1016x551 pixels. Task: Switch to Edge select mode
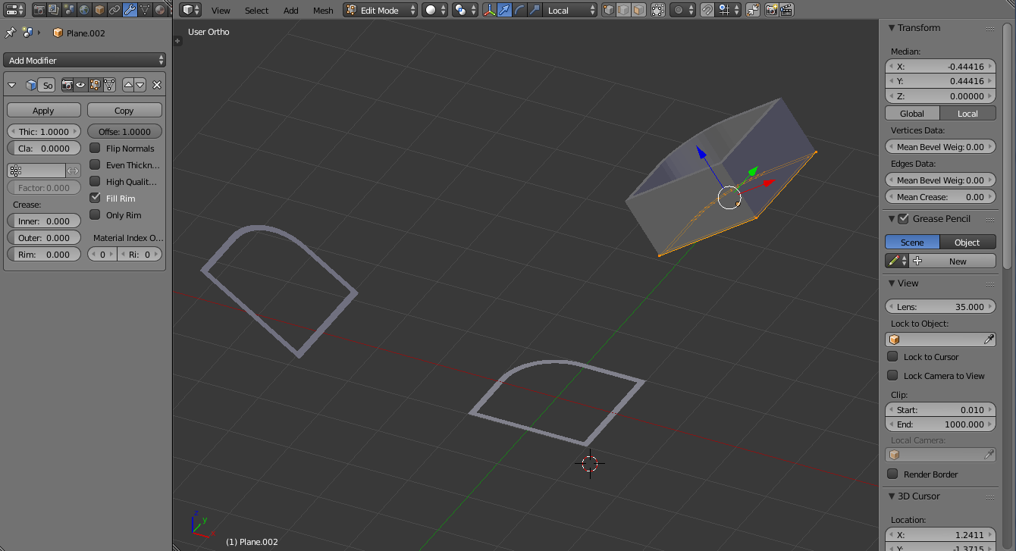click(x=624, y=10)
